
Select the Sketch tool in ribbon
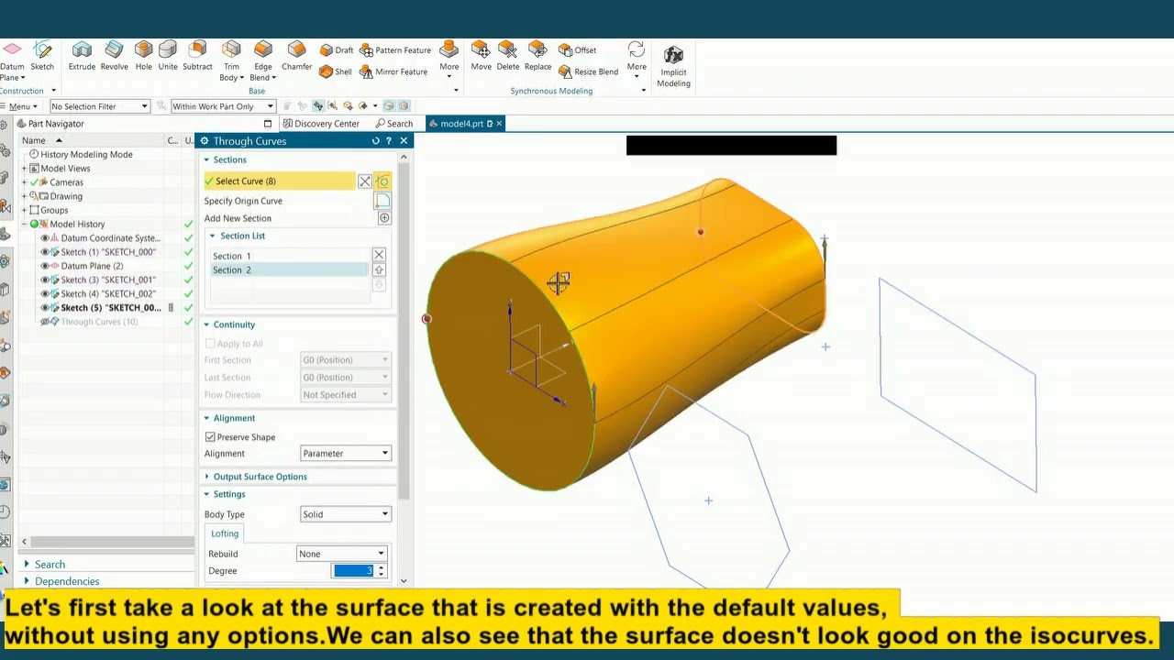click(42, 56)
